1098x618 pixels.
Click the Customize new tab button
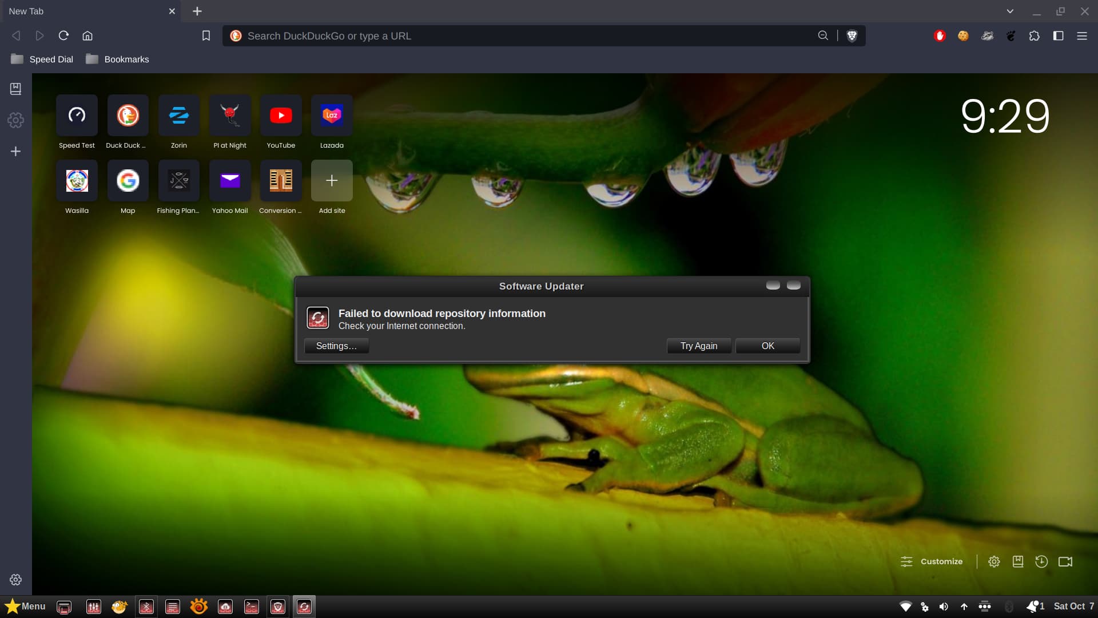click(932, 561)
